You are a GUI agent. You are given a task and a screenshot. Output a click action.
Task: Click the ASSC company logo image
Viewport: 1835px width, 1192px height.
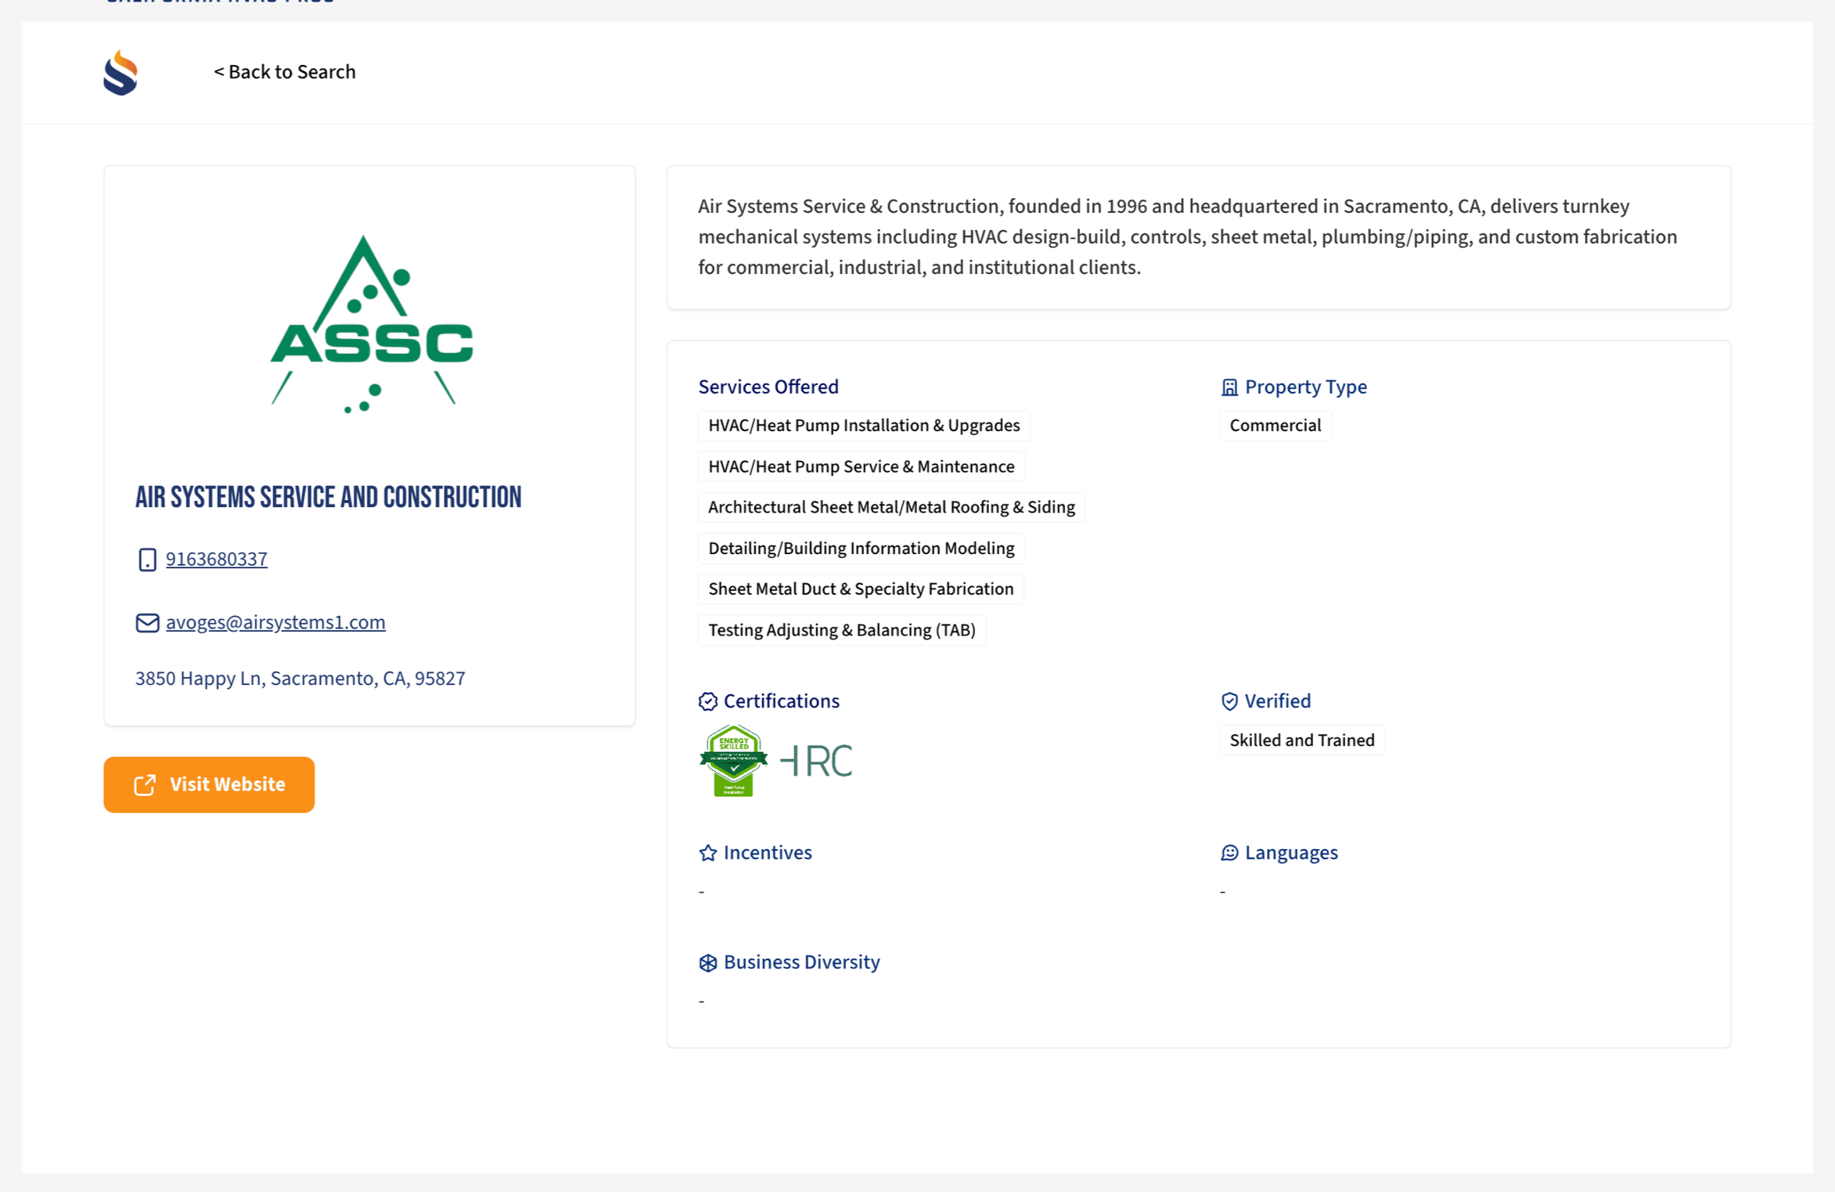pos(371,324)
